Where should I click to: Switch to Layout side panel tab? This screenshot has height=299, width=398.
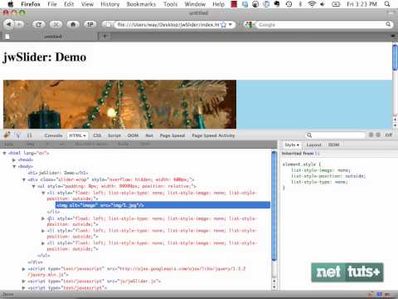coord(313,145)
